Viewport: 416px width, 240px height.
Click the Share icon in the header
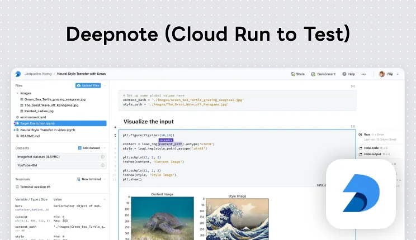292,74
